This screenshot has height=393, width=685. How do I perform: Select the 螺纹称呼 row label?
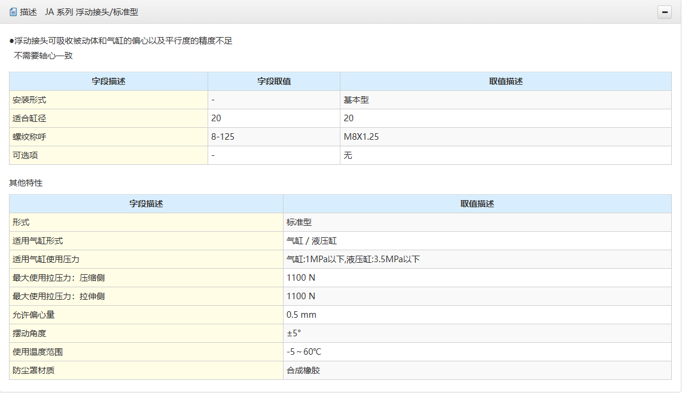coord(29,137)
